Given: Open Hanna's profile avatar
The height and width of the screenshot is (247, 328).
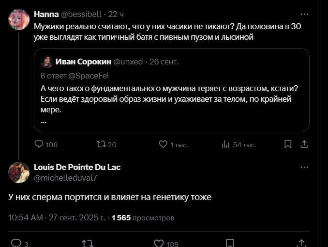Looking at the screenshot, I should [x=19, y=19].
